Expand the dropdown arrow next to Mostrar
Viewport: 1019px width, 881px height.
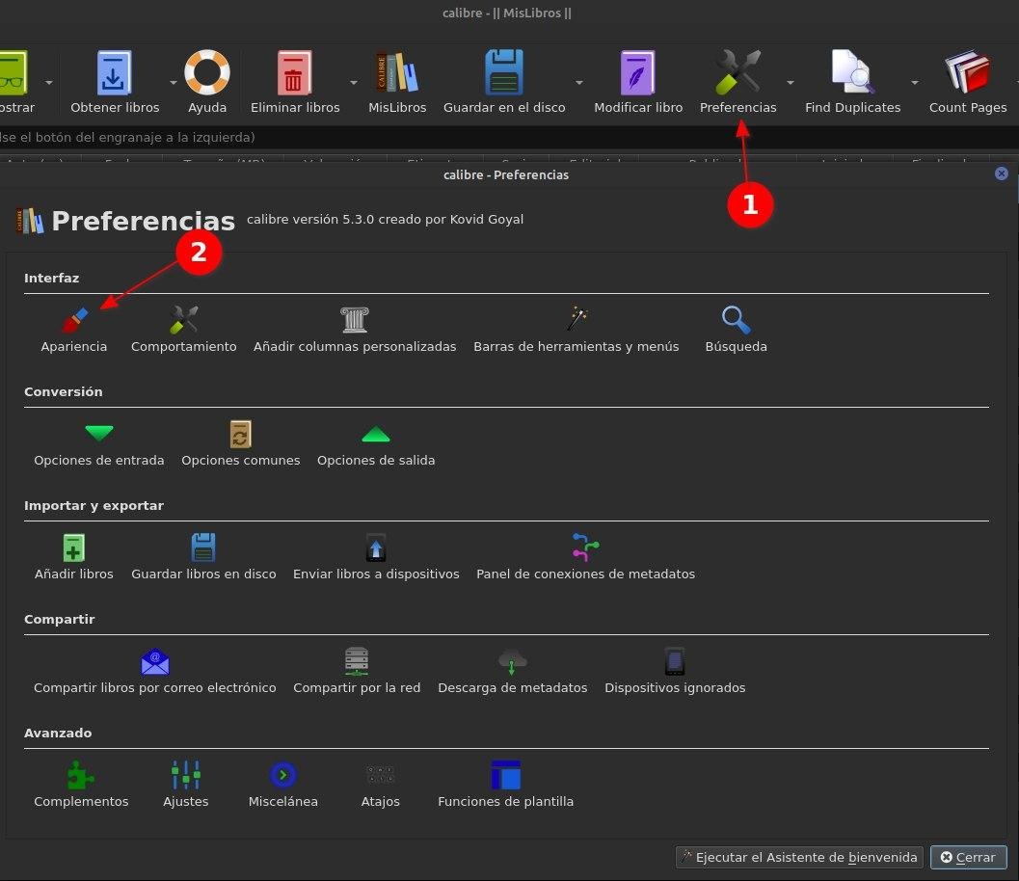[x=49, y=83]
